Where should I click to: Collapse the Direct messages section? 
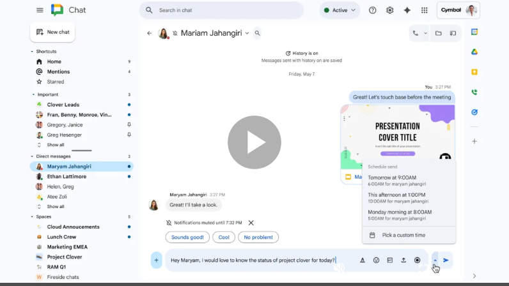click(x=33, y=156)
